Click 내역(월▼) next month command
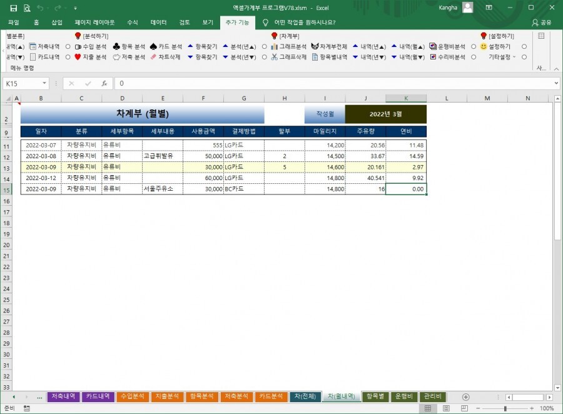563x414 pixels. [x=408, y=57]
